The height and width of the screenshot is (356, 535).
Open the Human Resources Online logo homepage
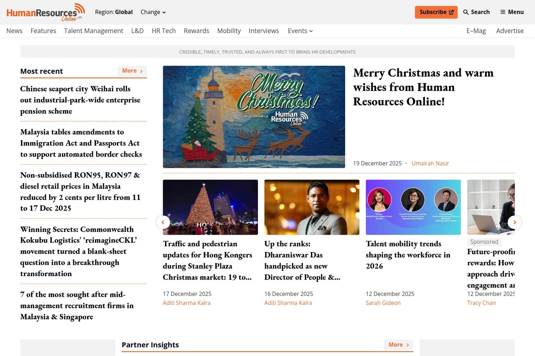tap(46, 12)
